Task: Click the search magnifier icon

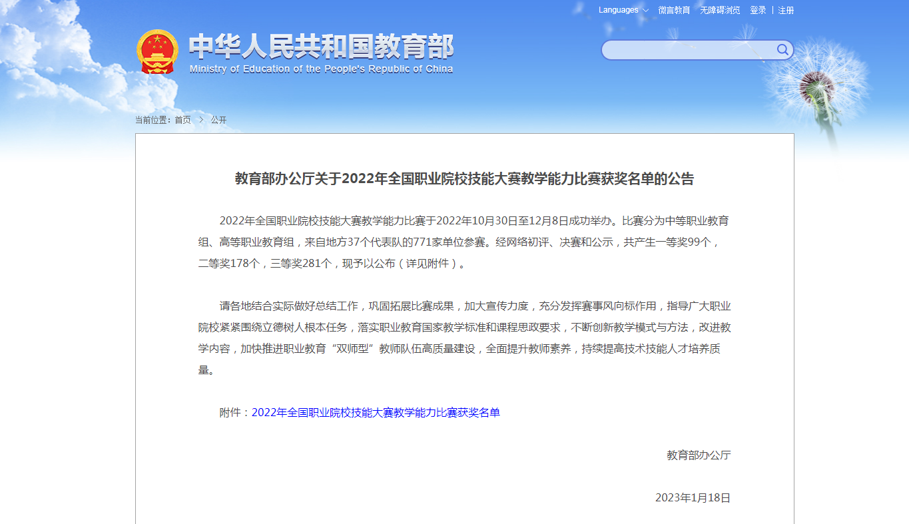Action: click(x=782, y=50)
